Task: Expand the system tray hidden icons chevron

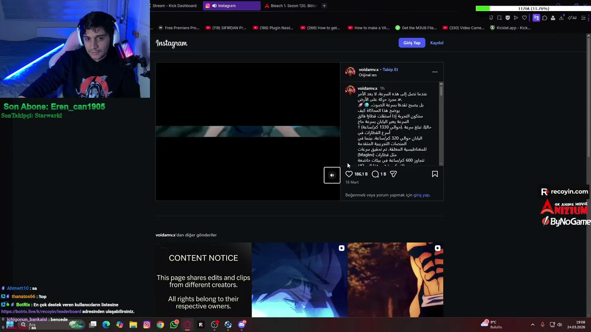Action: tap(532, 325)
